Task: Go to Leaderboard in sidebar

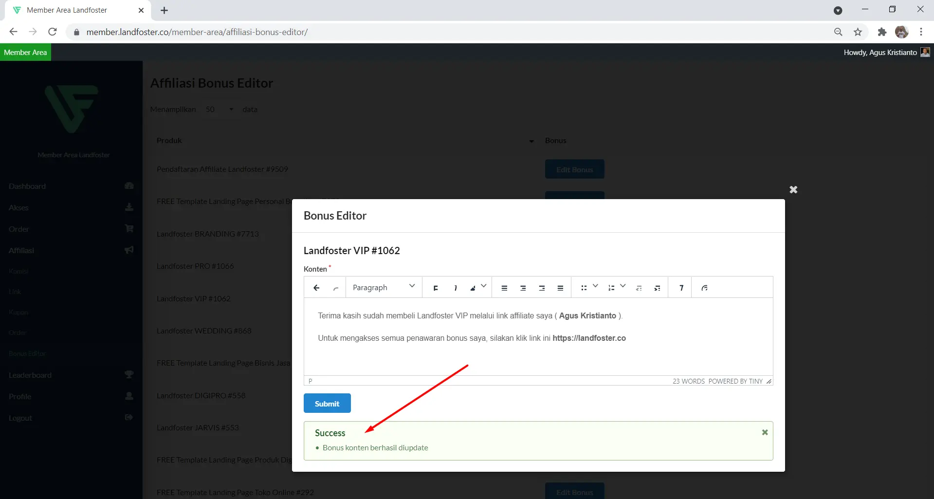Action: [30, 375]
